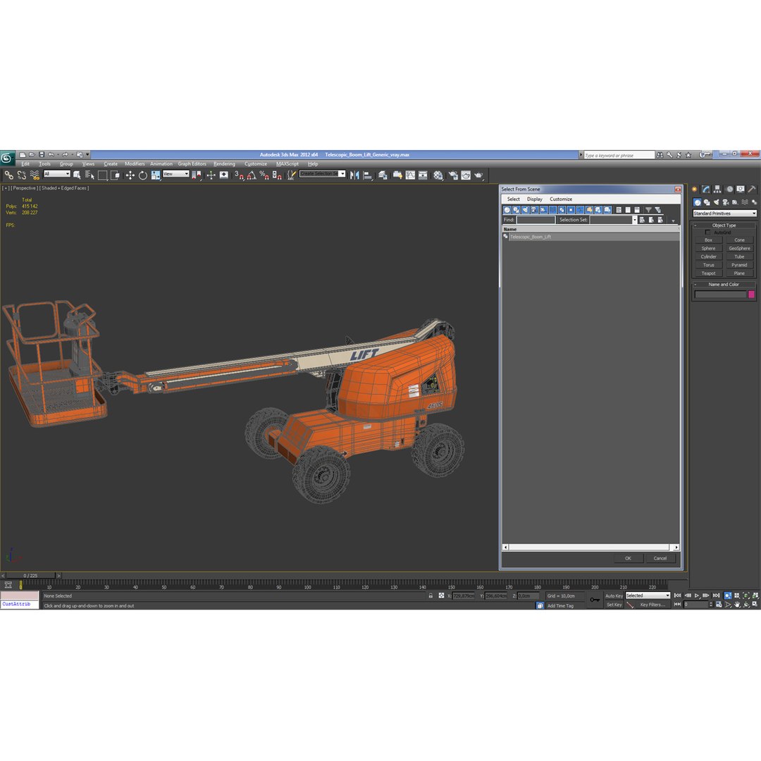Image resolution: width=761 pixels, height=761 pixels.
Task: Toggle the Angle Snap tool
Action: [x=252, y=175]
